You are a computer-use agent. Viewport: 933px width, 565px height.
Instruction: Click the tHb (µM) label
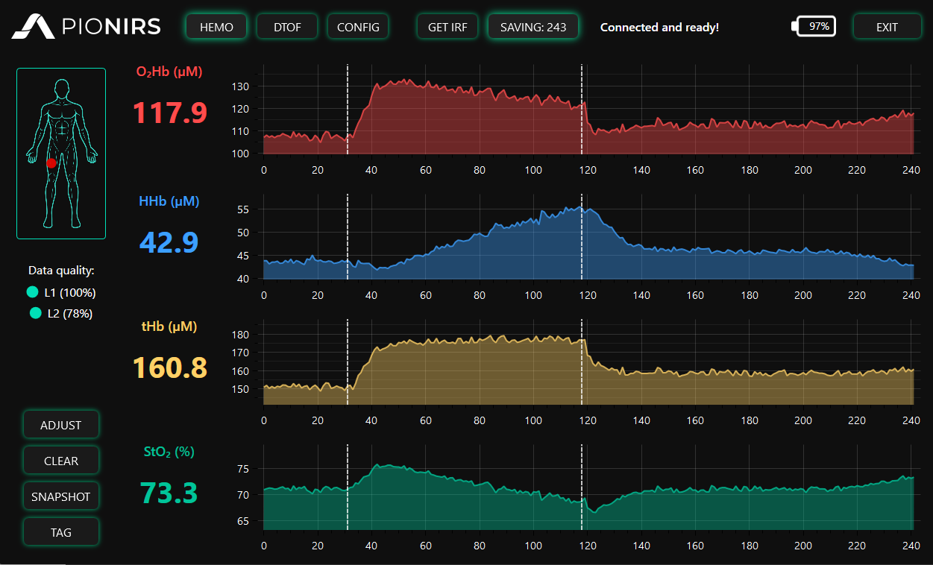(x=169, y=326)
